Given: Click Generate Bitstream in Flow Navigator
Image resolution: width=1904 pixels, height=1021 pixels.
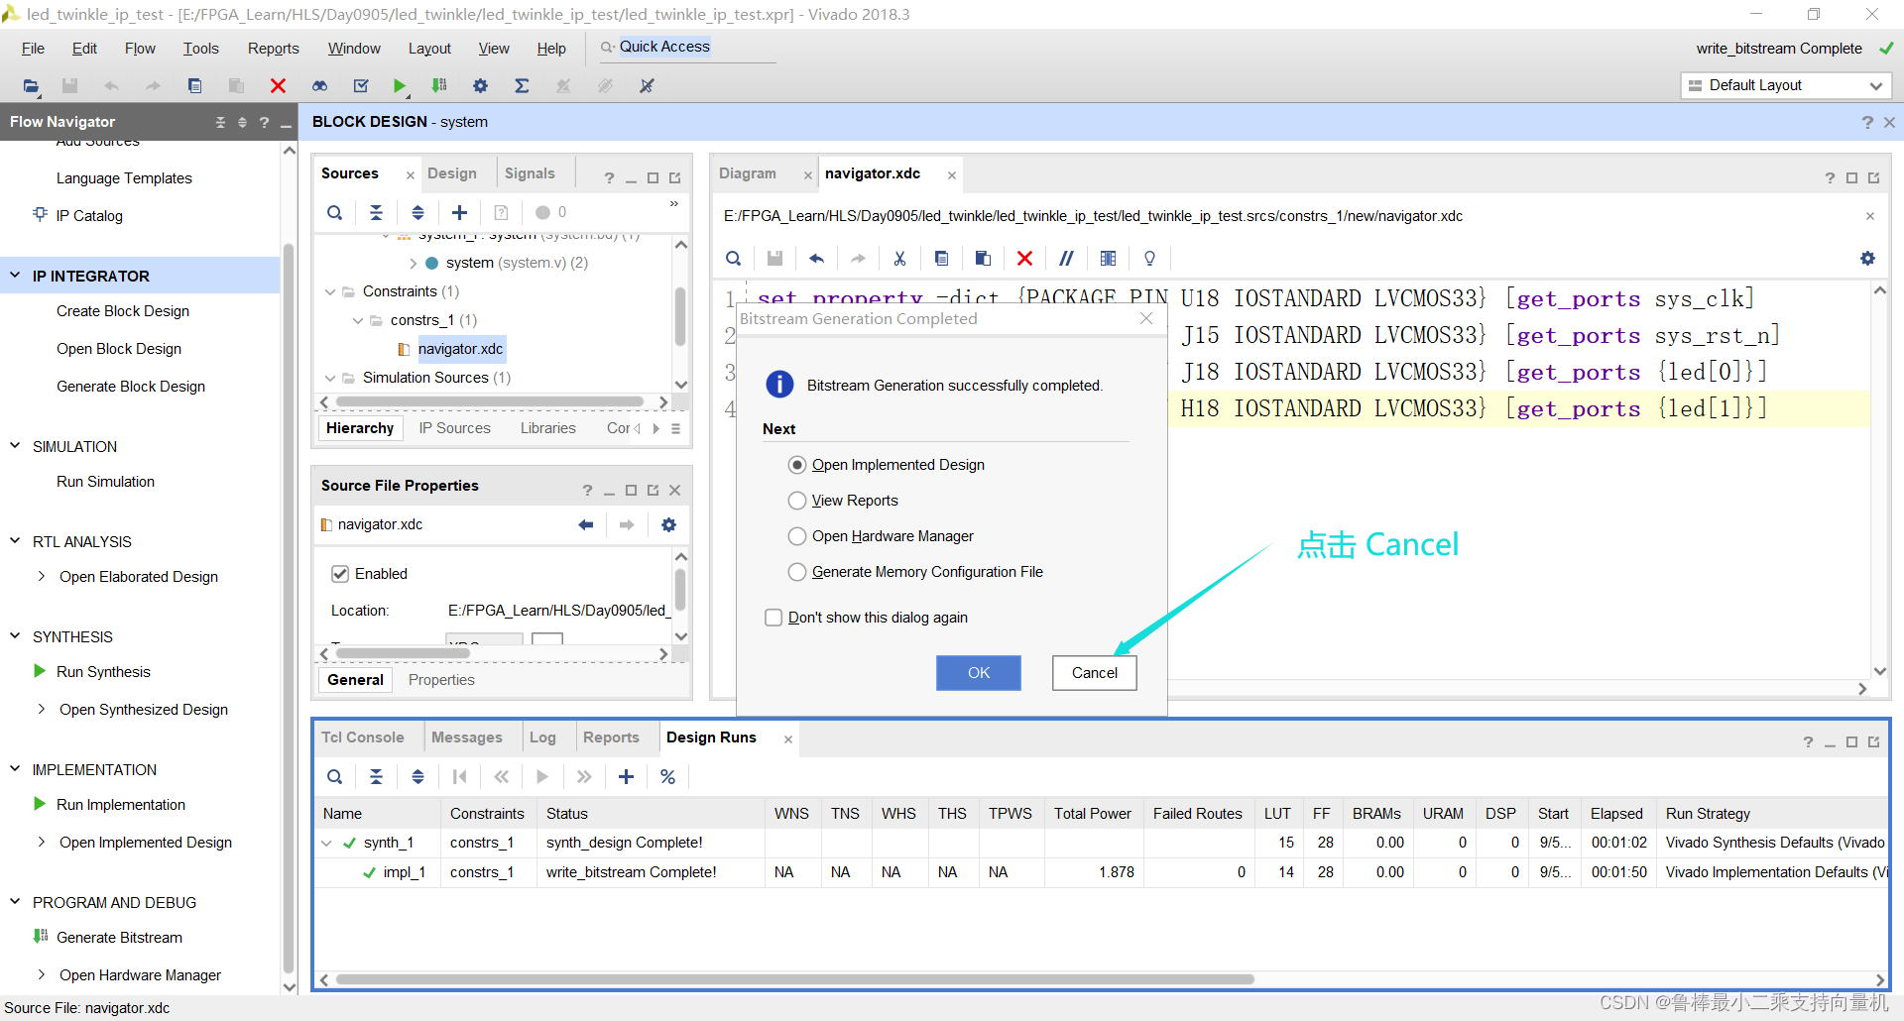Looking at the screenshot, I should 119,938.
